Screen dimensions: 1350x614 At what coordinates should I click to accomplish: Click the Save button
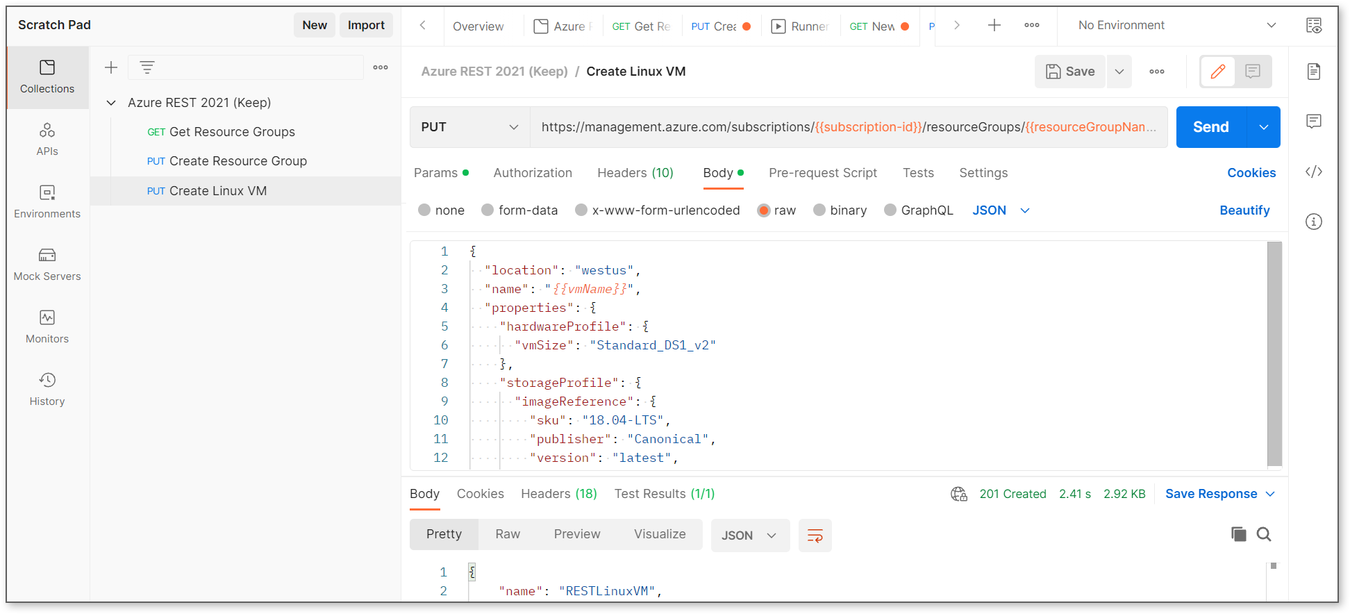1070,72
